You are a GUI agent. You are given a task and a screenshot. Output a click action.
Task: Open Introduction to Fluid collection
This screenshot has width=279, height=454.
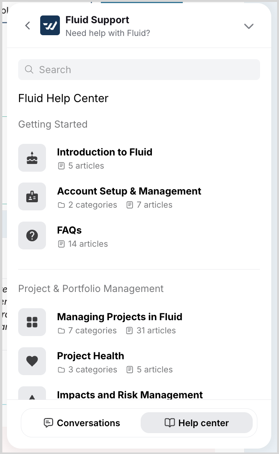click(104, 152)
